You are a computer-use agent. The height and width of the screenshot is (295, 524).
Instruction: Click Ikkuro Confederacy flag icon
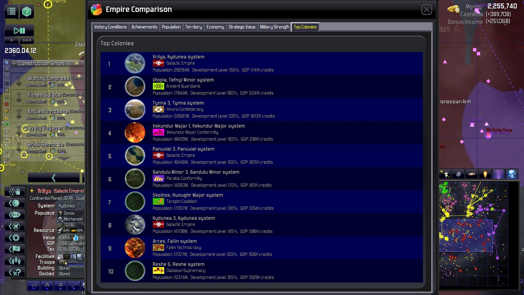pos(158,109)
